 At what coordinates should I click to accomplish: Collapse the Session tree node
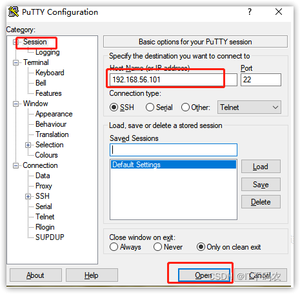click(x=15, y=42)
